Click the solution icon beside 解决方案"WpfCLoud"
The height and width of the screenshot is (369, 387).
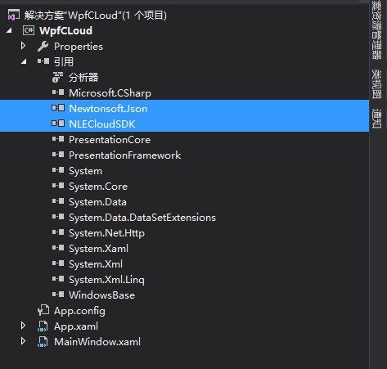tap(13, 15)
